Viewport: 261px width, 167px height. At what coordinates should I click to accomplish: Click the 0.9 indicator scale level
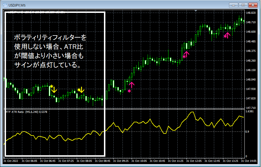(247, 132)
